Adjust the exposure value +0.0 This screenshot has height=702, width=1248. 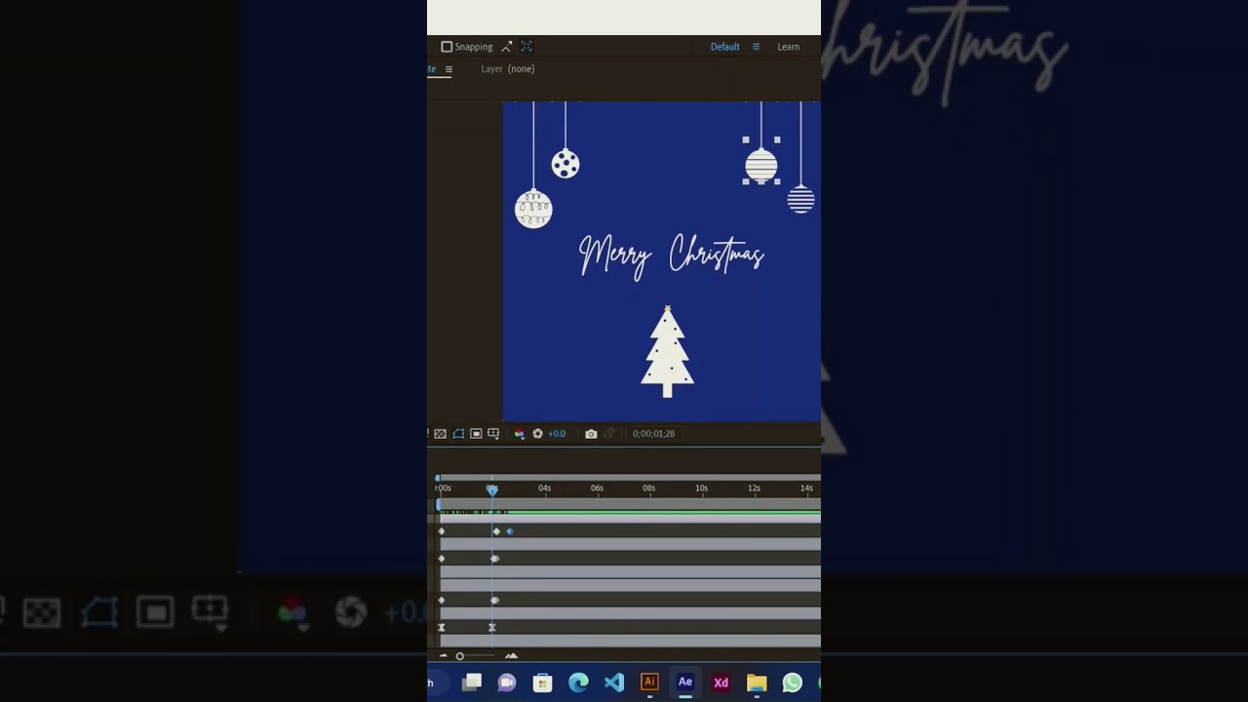point(557,434)
